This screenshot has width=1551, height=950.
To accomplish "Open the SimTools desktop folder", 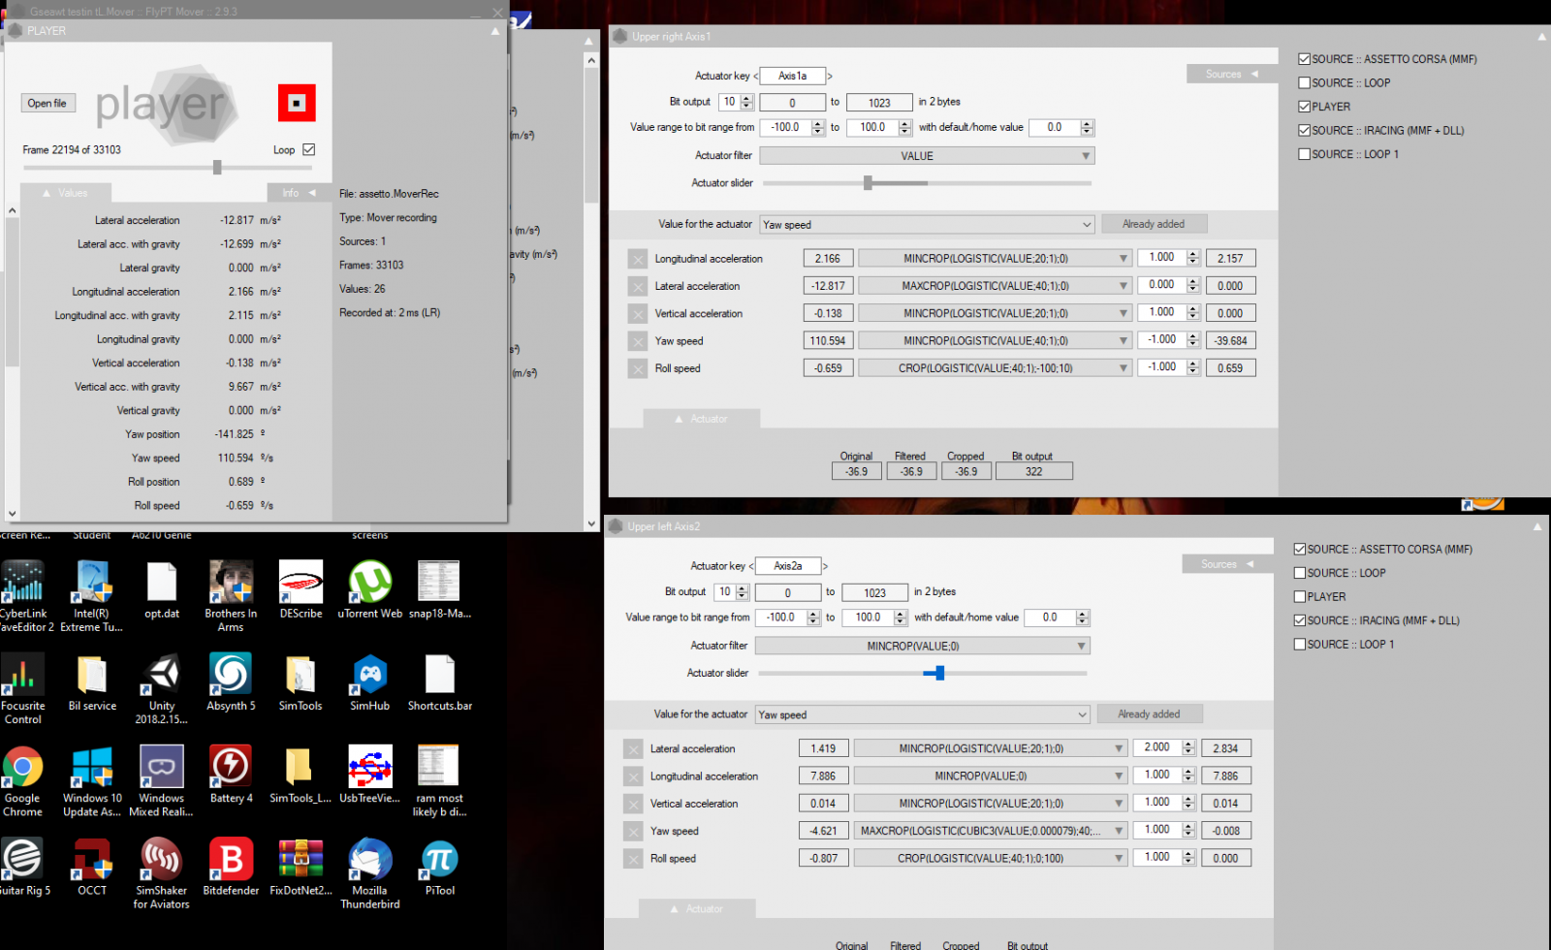I will point(301,676).
